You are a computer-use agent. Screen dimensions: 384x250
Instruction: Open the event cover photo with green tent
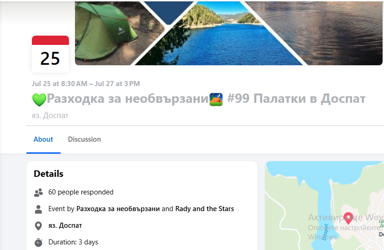tap(229, 33)
